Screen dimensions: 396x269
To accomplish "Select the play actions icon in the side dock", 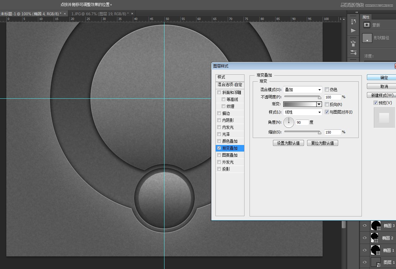I will tap(354, 30).
